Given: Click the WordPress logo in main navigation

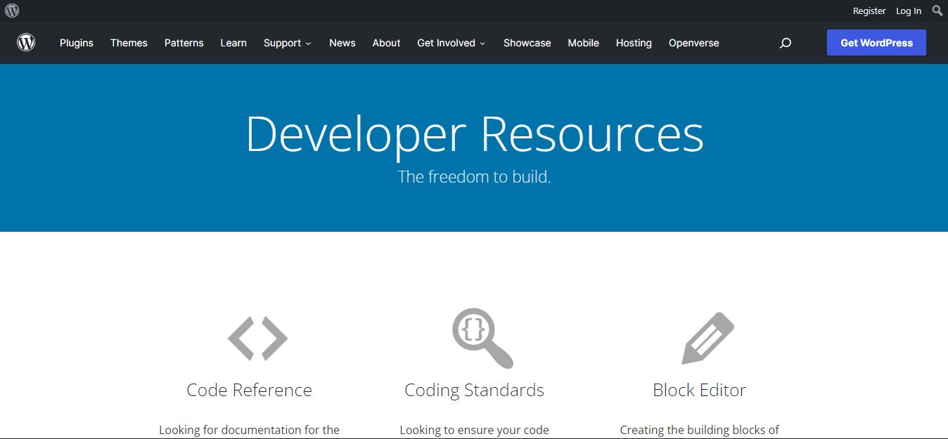Looking at the screenshot, I should [26, 43].
